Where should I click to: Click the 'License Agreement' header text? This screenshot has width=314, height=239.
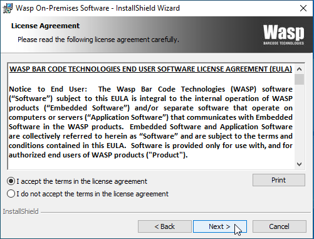click(45, 26)
